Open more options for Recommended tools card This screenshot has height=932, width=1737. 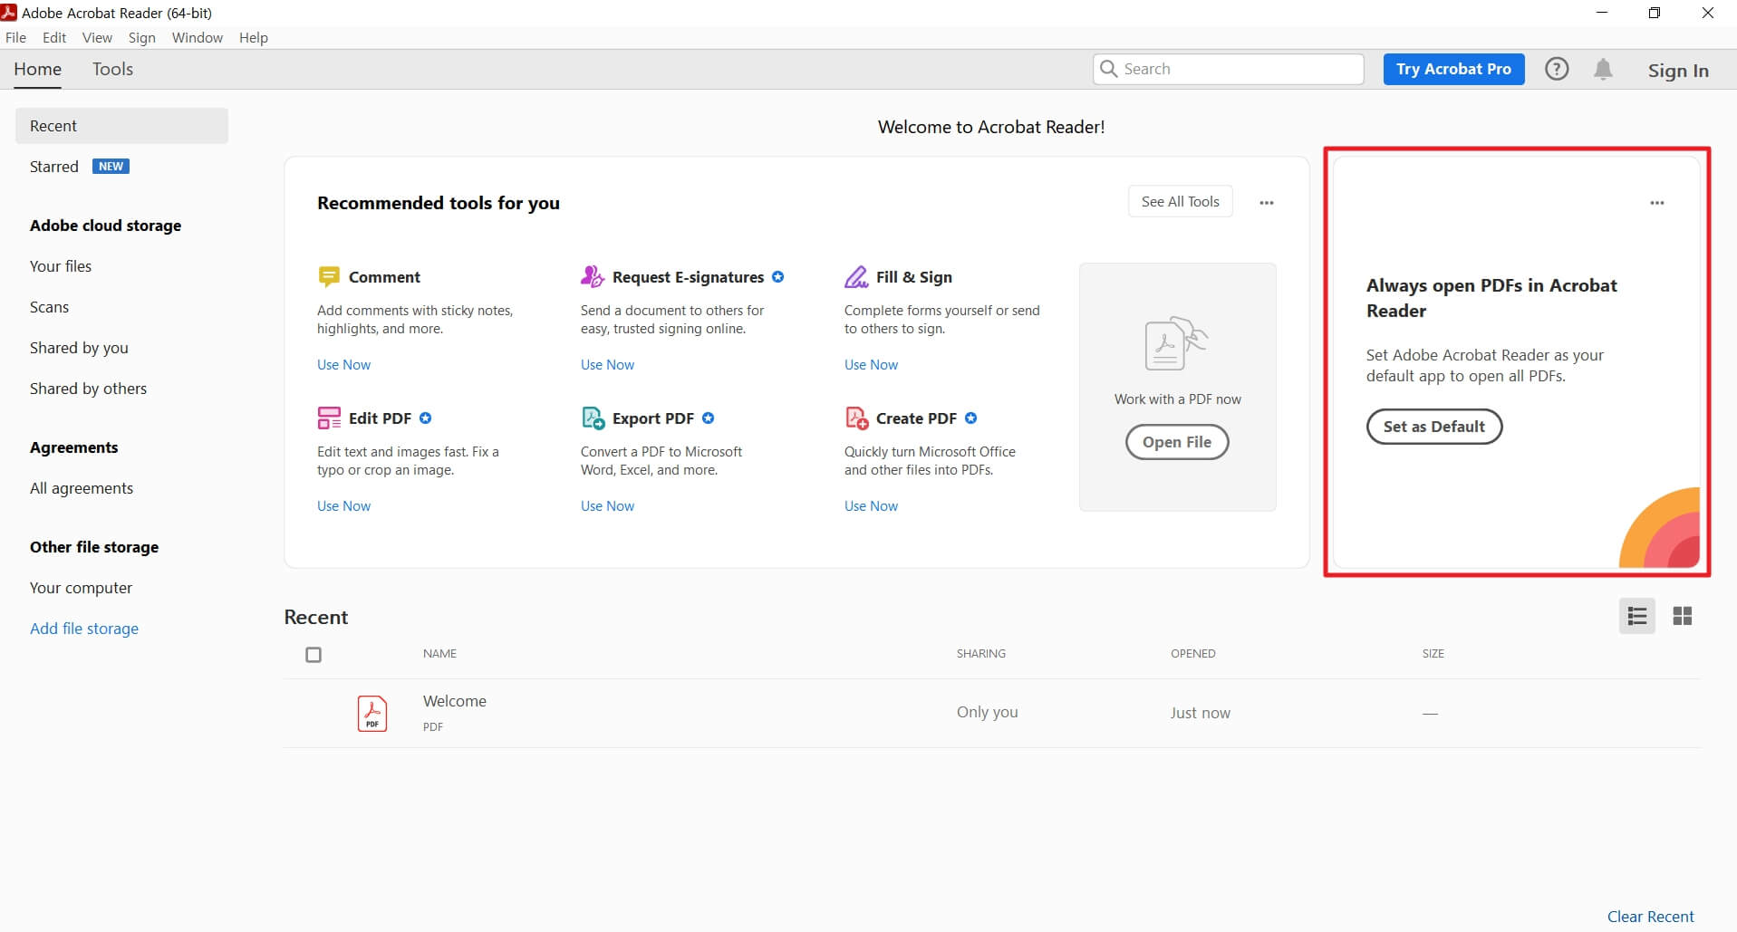[x=1267, y=203]
